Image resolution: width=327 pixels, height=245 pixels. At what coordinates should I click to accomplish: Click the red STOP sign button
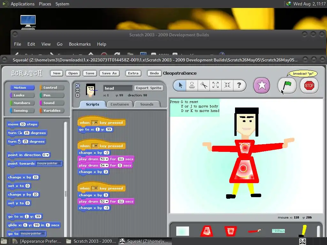click(x=309, y=85)
